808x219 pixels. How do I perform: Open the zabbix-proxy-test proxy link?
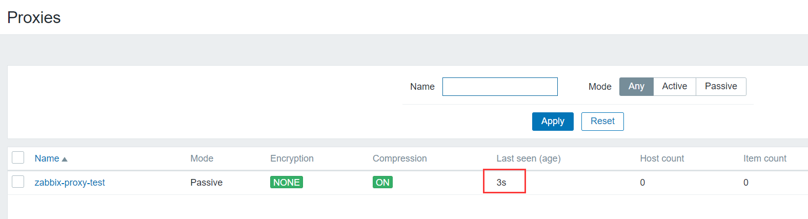click(x=70, y=183)
